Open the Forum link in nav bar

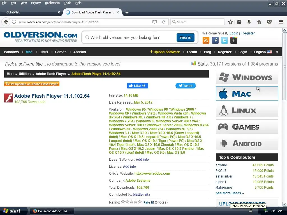[192, 52]
